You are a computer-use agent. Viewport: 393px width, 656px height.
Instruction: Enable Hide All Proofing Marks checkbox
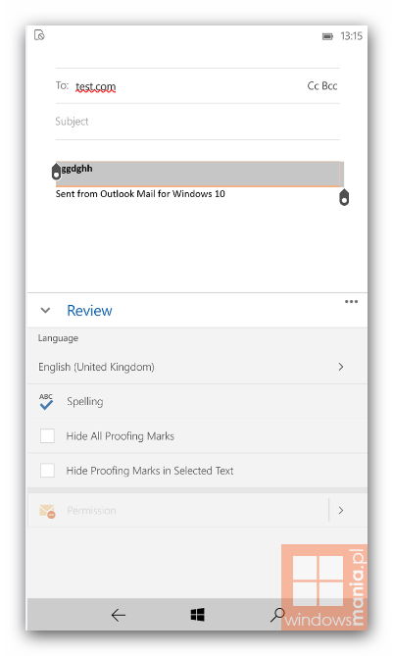47,436
